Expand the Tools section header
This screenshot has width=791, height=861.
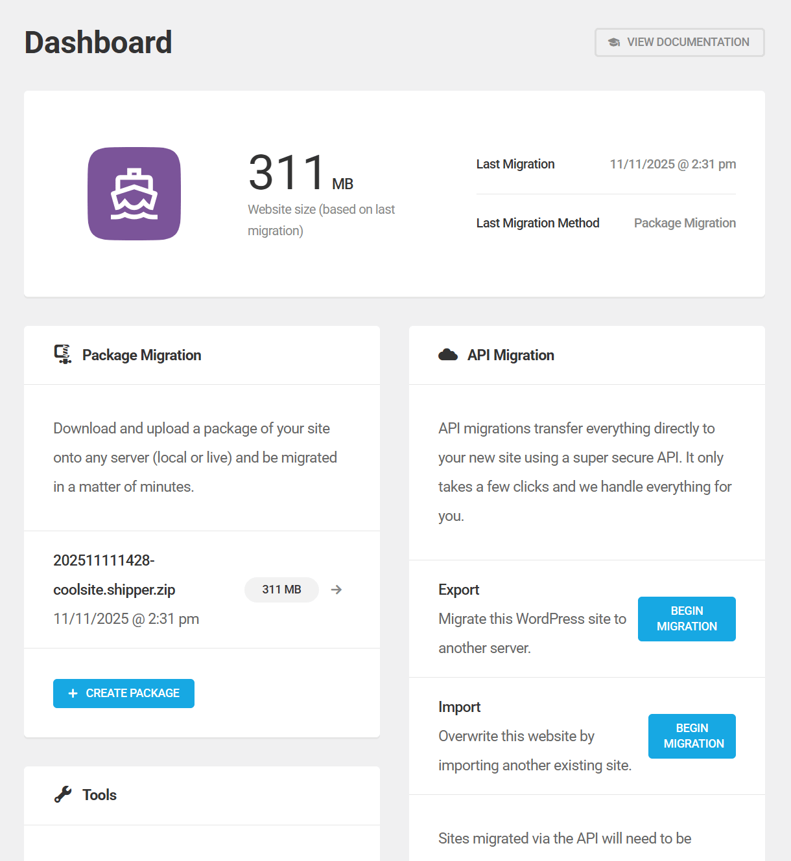click(99, 794)
